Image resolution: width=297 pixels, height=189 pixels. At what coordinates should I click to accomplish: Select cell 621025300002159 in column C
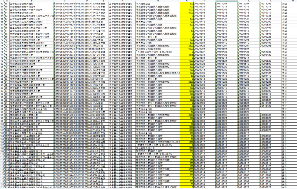(64, 4)
